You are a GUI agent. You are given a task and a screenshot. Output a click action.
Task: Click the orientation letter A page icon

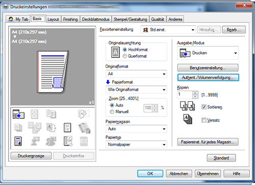115,52
